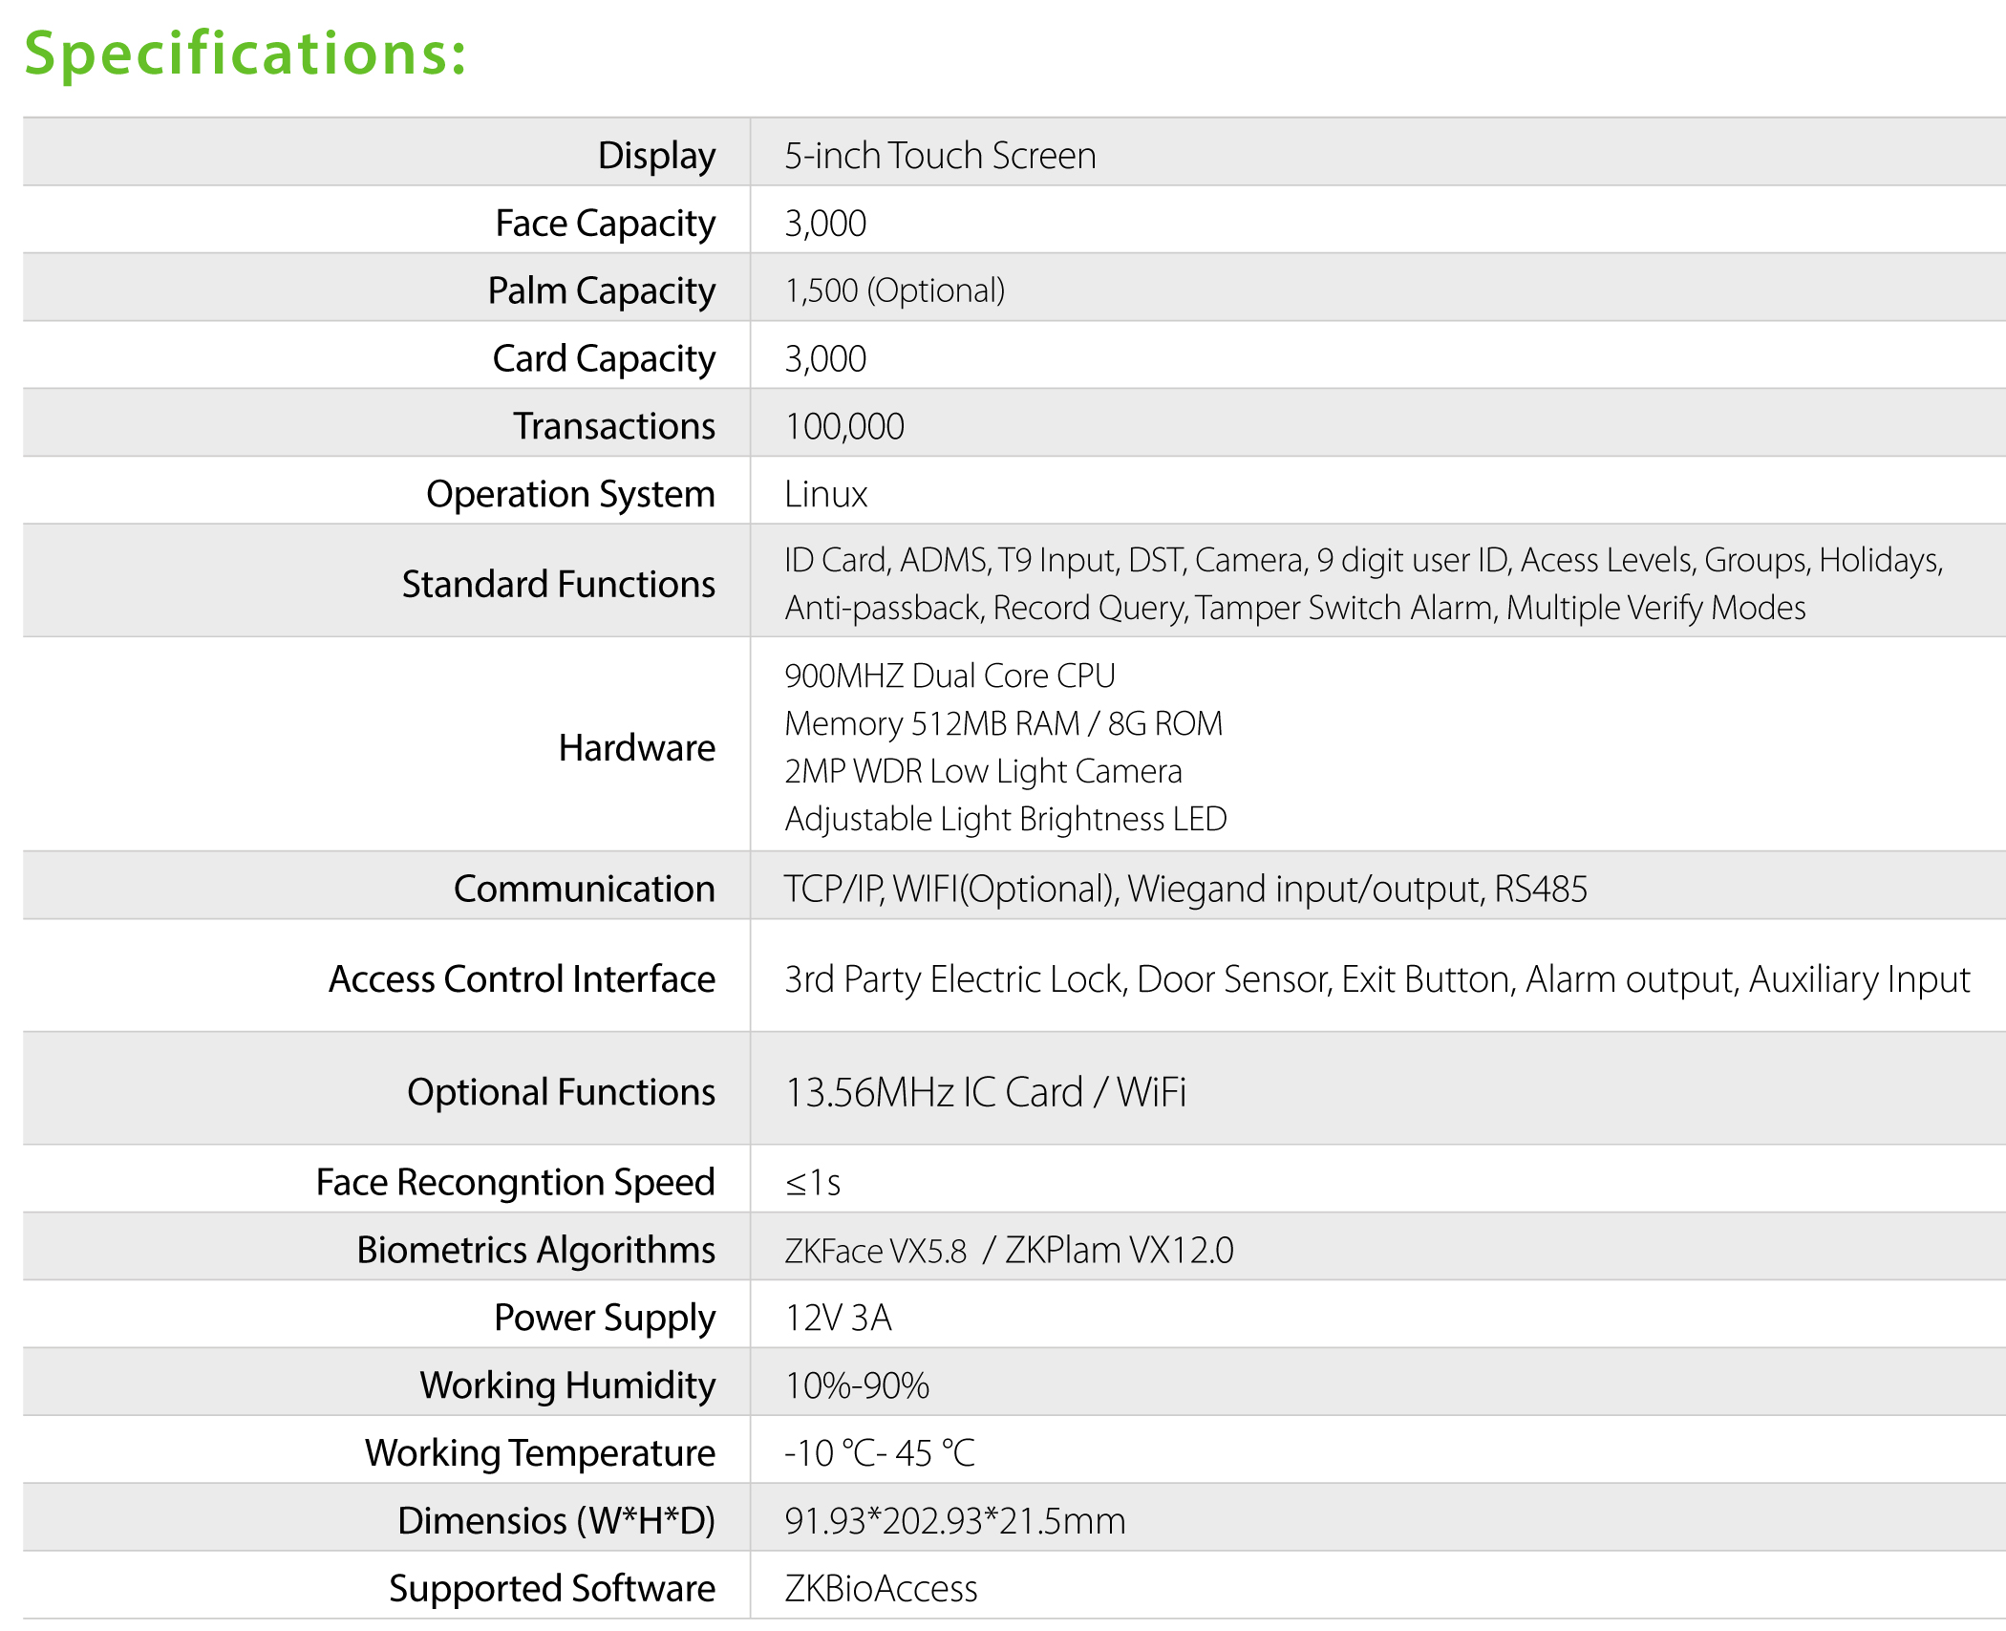
Task: Select the 2MP WDR Low Light Camera line
Action: click(x=983, y=771)
